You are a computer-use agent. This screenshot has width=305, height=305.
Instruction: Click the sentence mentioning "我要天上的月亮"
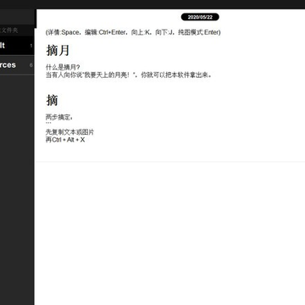tap(129, 75)
